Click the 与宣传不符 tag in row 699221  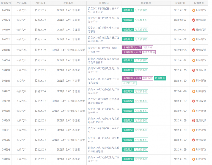click(x=141, y=130)
